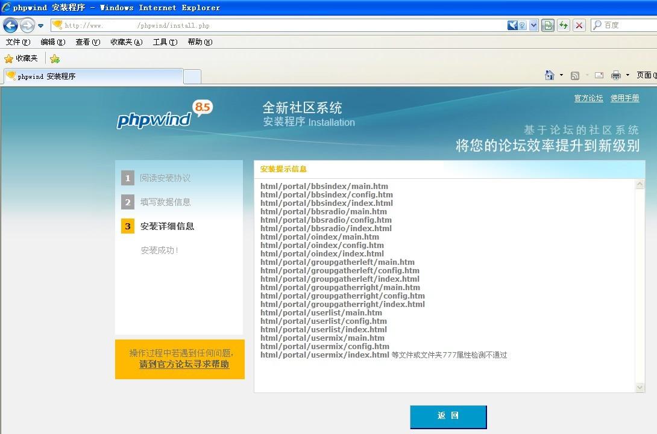Click html/portal/oindex/config.htm line

[322, 245]
